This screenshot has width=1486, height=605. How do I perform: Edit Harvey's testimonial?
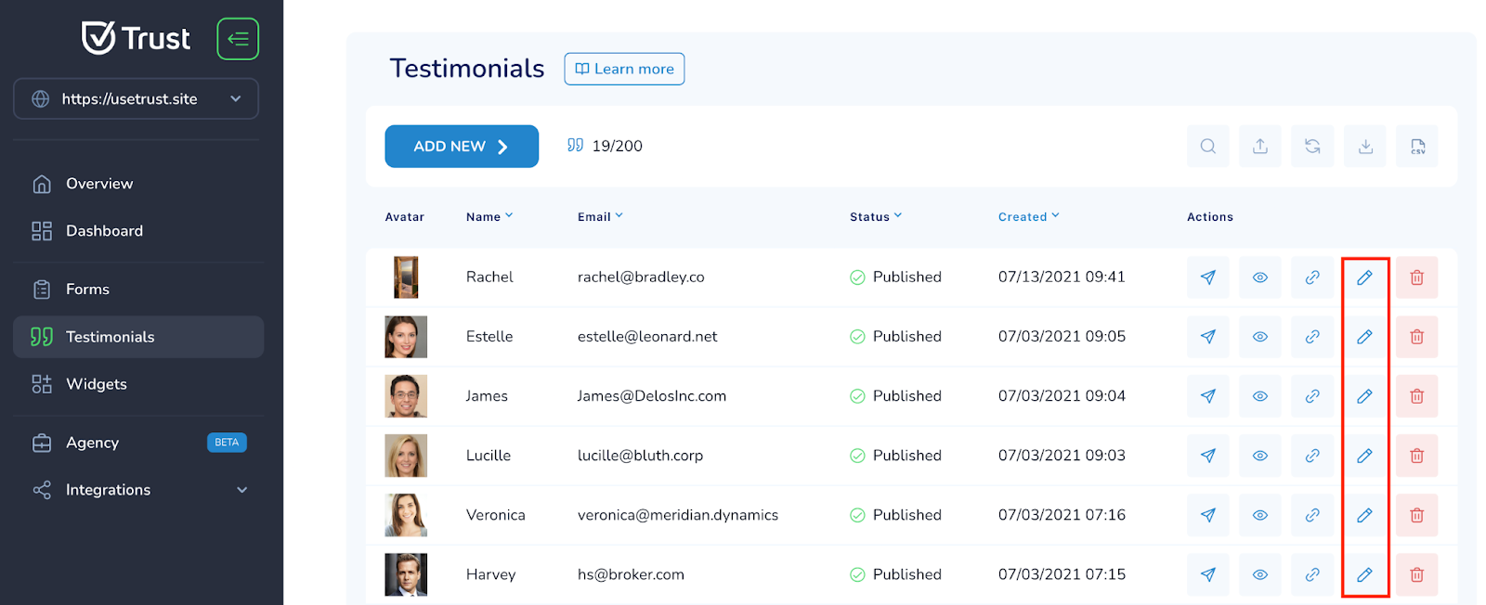1364,574
